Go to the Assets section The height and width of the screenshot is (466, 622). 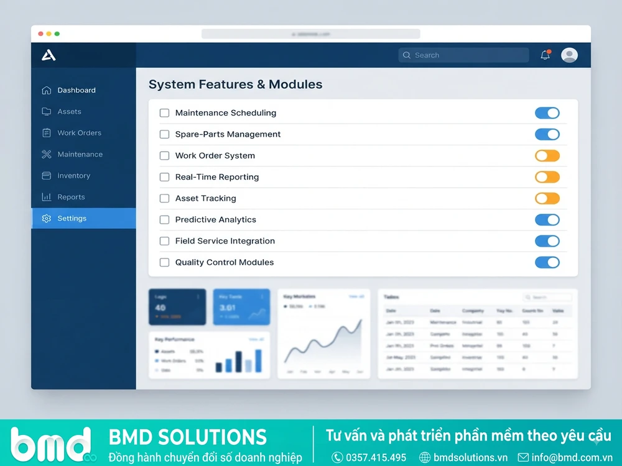83,112
